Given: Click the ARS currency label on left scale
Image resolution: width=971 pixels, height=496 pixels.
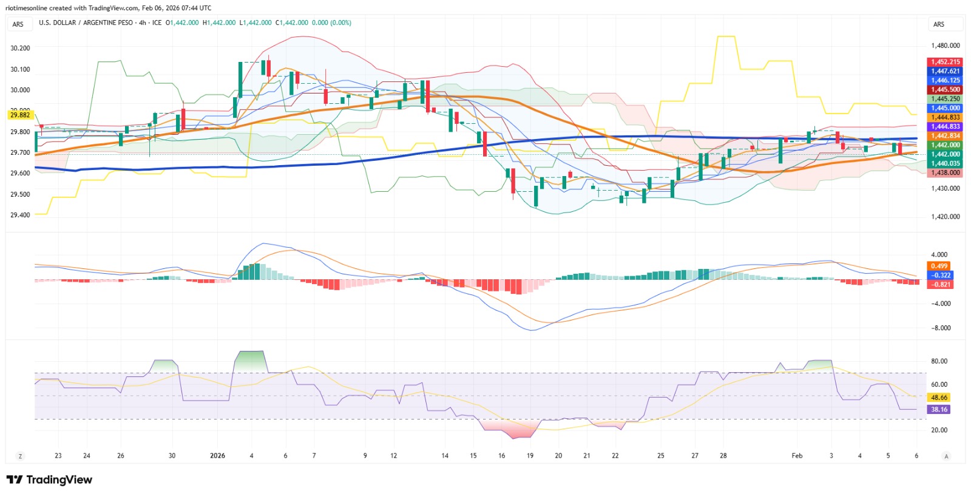Looking at the screenshot, I should [x=18, y=24].
